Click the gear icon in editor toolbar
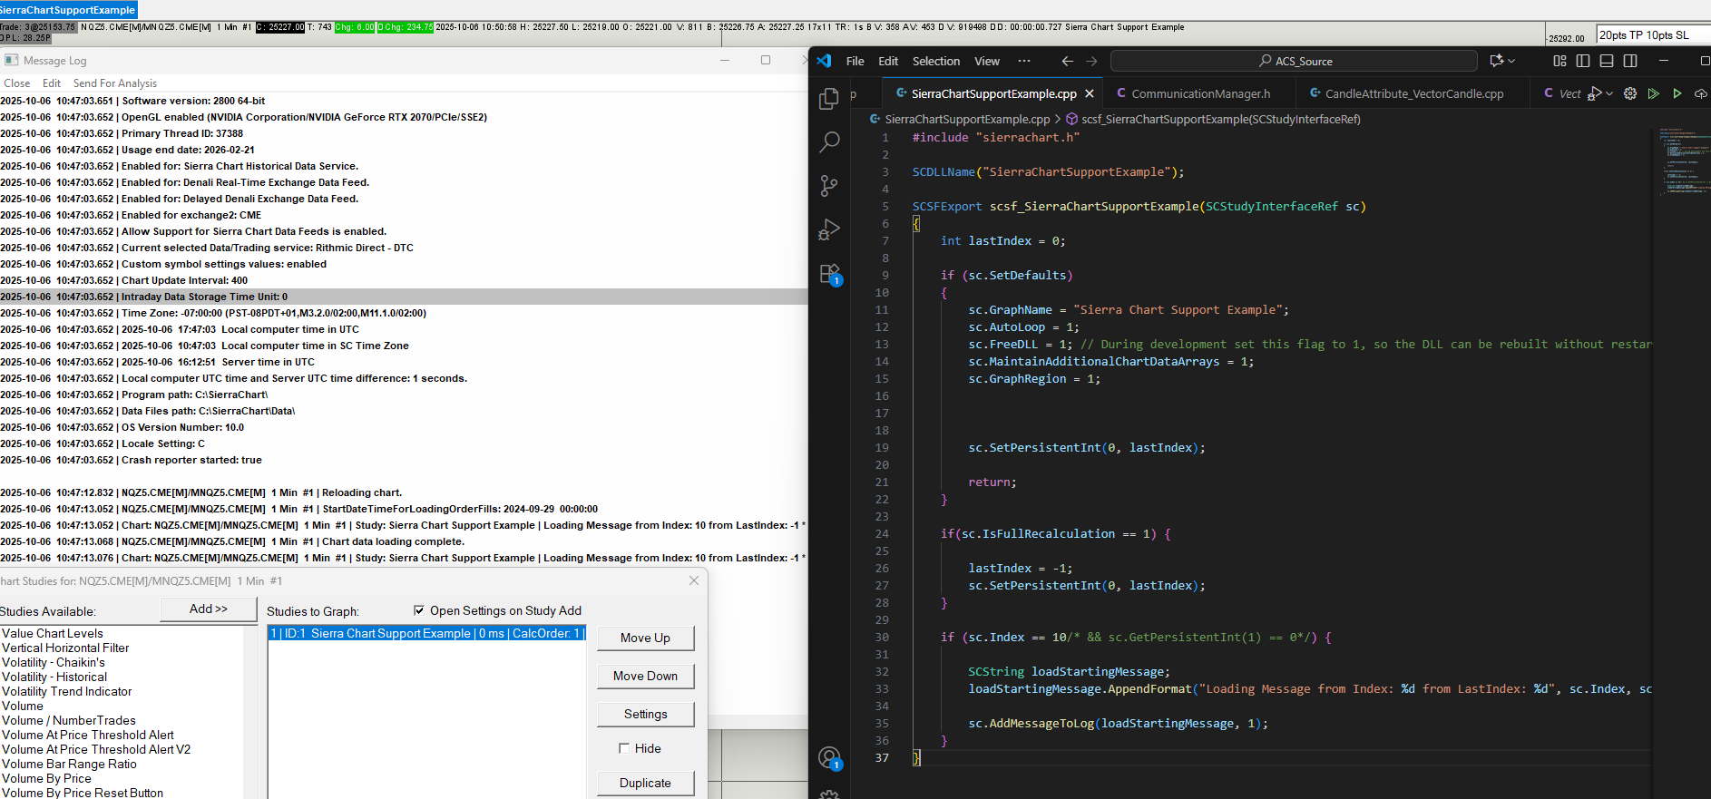Image resolution: width=1711 pixels, height=799 pixels. 1630,93
